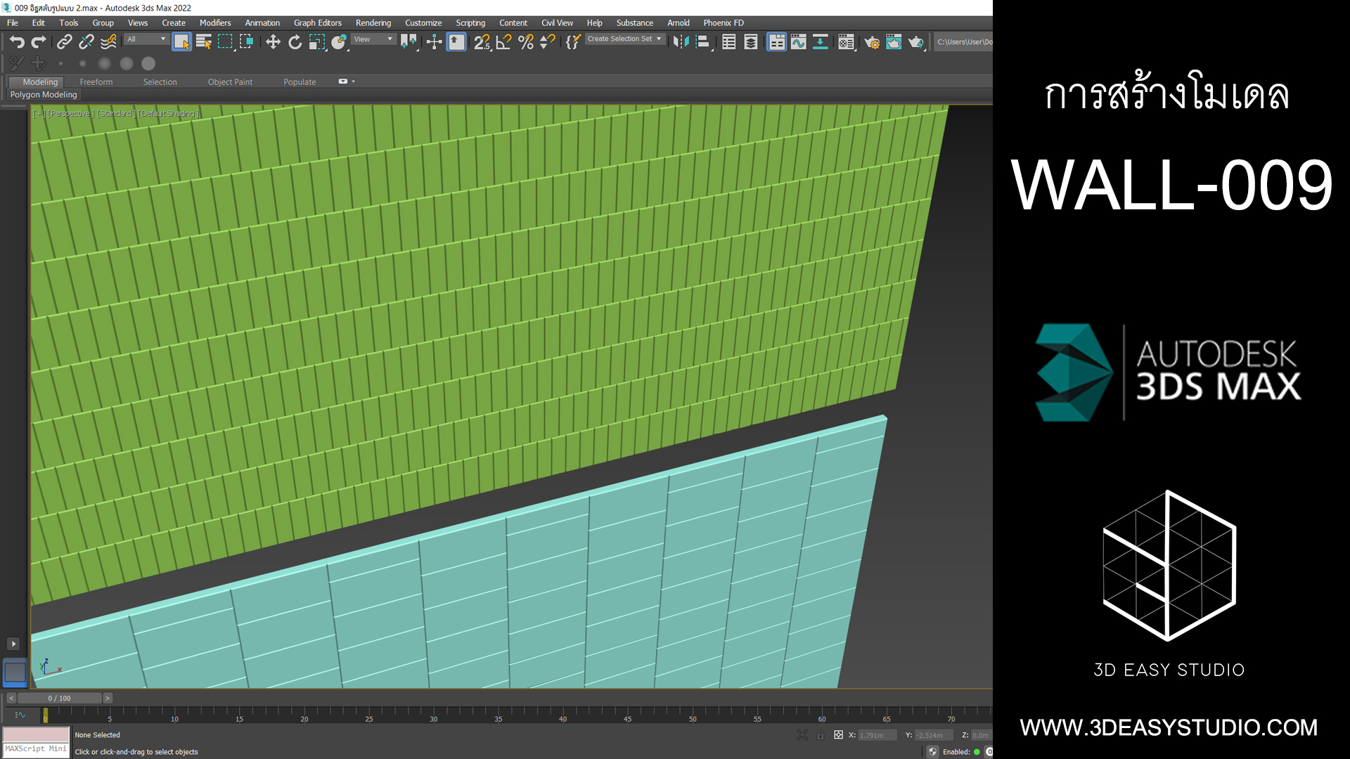Toggle the Percent Snap icon

(x=525, y=42)
